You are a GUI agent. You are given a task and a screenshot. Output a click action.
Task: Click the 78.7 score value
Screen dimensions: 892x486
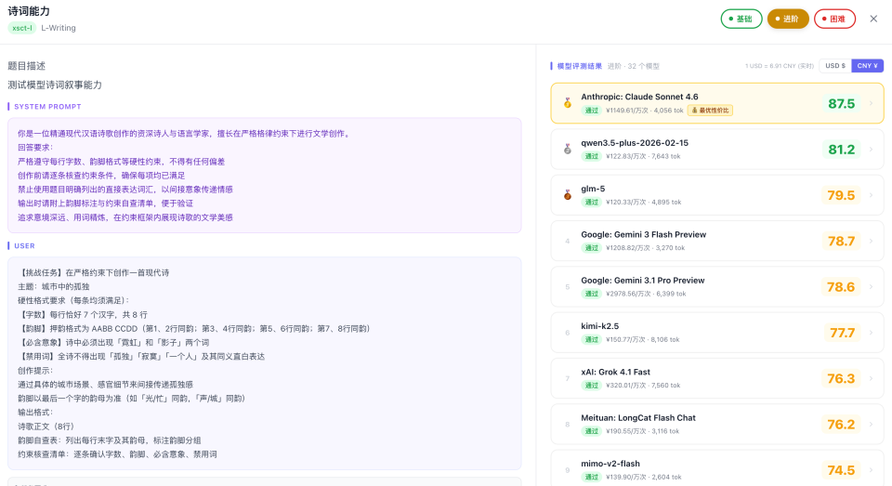coord(842,241)
